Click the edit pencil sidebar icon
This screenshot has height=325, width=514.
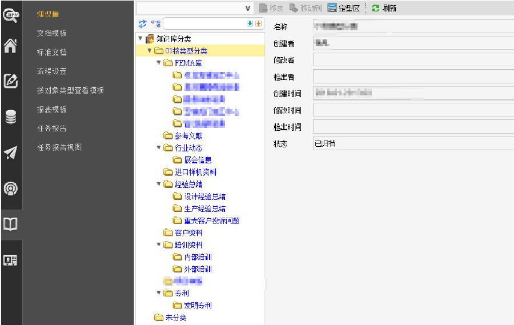[x=10, y=81]
